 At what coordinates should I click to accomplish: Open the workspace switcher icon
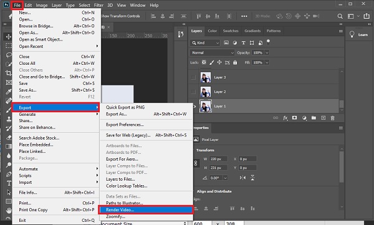(x=350, y=16)
